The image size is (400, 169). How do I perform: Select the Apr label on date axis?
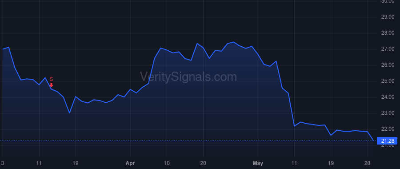click(x=130, y=163)
